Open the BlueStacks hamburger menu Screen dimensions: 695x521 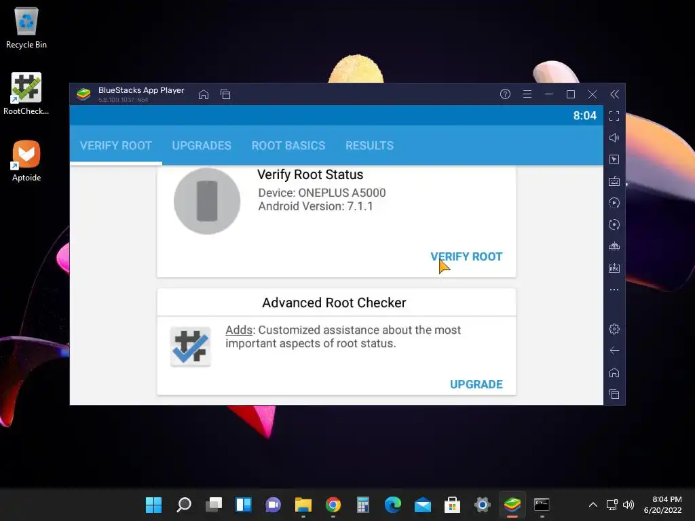(527, 94)
